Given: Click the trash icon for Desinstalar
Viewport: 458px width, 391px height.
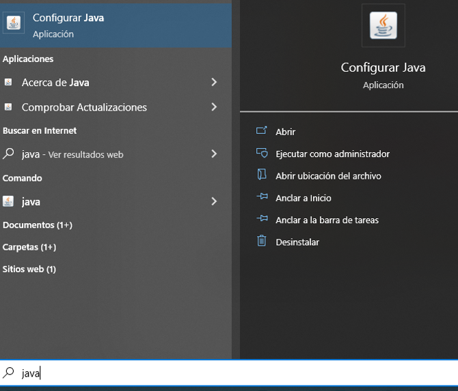Looking at the screenshot, I should click(261, 241).
